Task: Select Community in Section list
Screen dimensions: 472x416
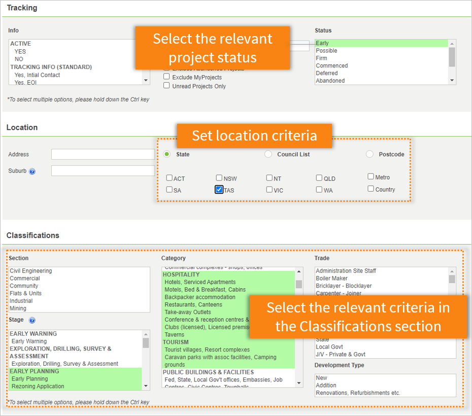Action: (x=80, y=286)
